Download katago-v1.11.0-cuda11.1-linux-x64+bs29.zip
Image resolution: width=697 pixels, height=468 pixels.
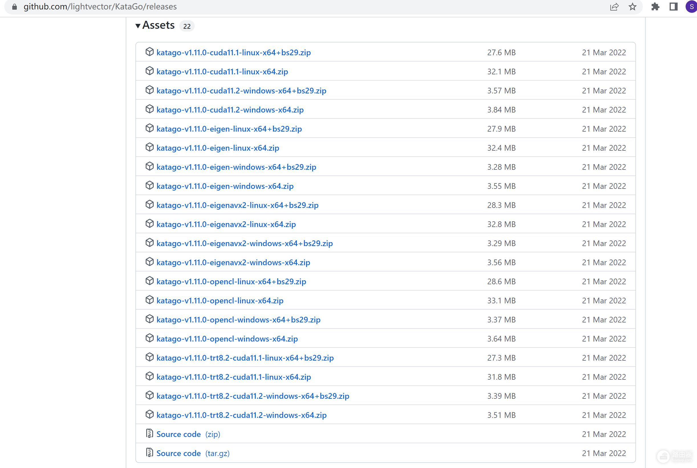233,52
